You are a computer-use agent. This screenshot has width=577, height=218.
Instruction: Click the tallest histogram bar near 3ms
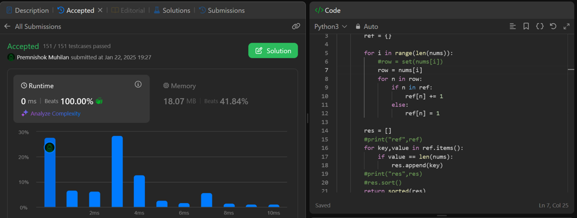117,171
